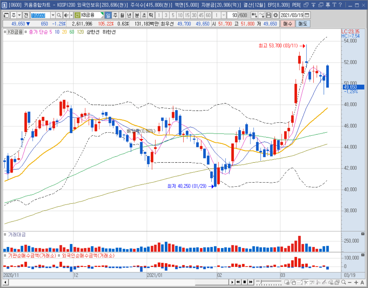Click the fast-forward playback button

pyautogui.click(x=251, y=282)
